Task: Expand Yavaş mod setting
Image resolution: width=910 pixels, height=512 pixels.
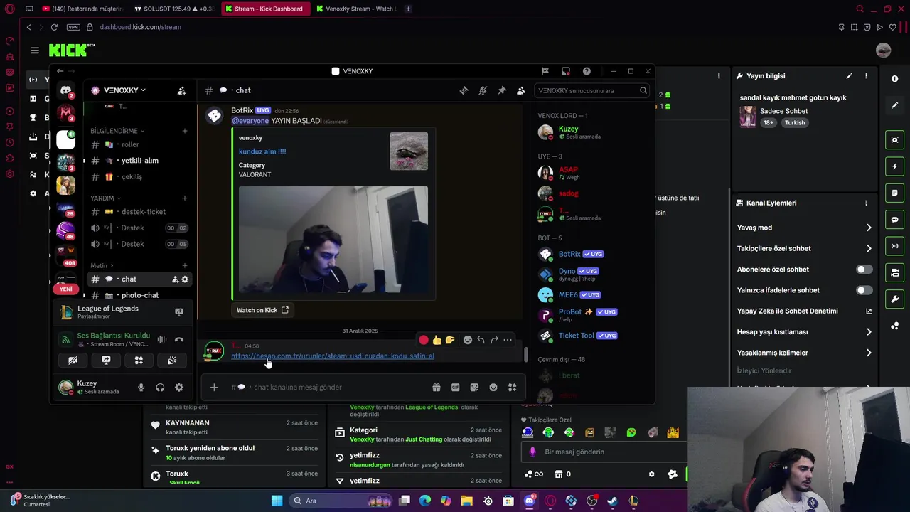Action: click(x=805, y=228)
